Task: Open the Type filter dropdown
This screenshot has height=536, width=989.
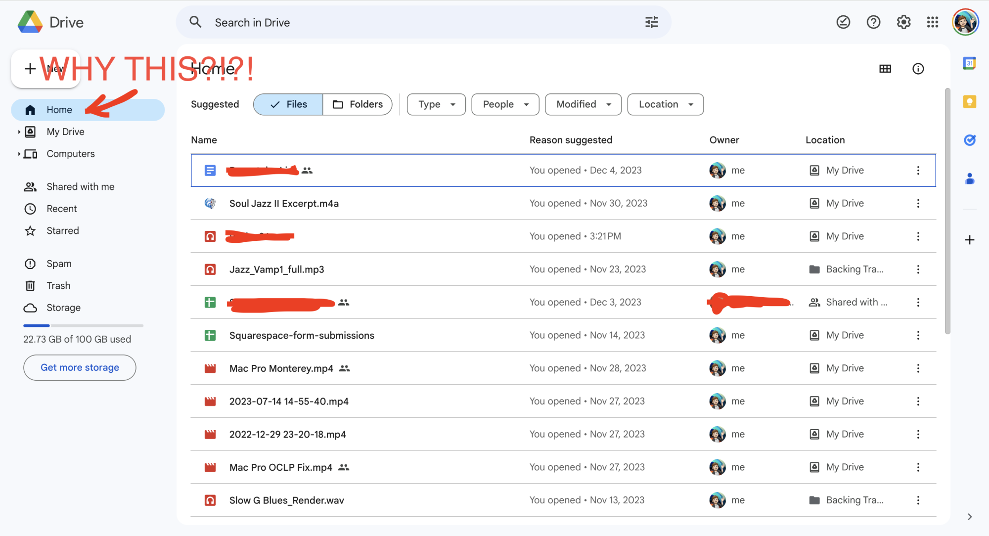Action: [436, 104]
